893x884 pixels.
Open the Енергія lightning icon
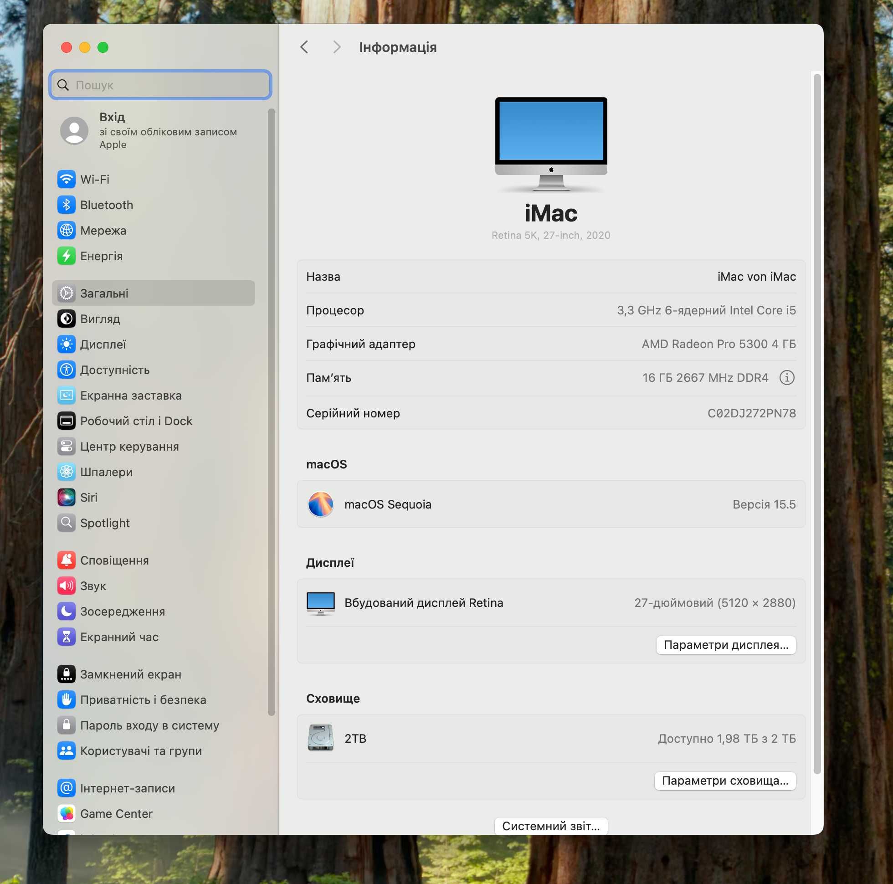click(x=67, y=255)
